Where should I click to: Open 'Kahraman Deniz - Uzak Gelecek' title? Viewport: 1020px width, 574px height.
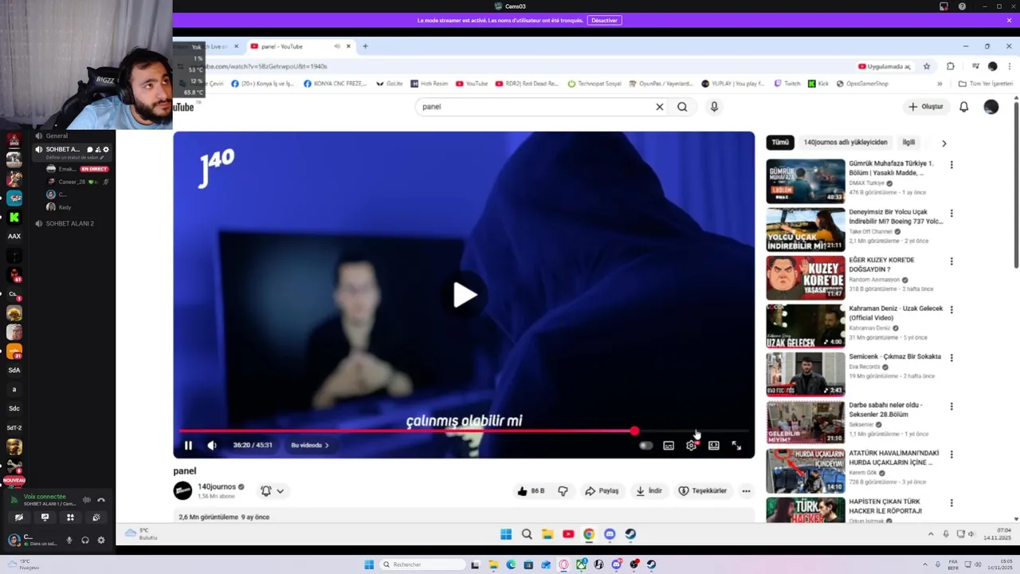coord(896,313)
